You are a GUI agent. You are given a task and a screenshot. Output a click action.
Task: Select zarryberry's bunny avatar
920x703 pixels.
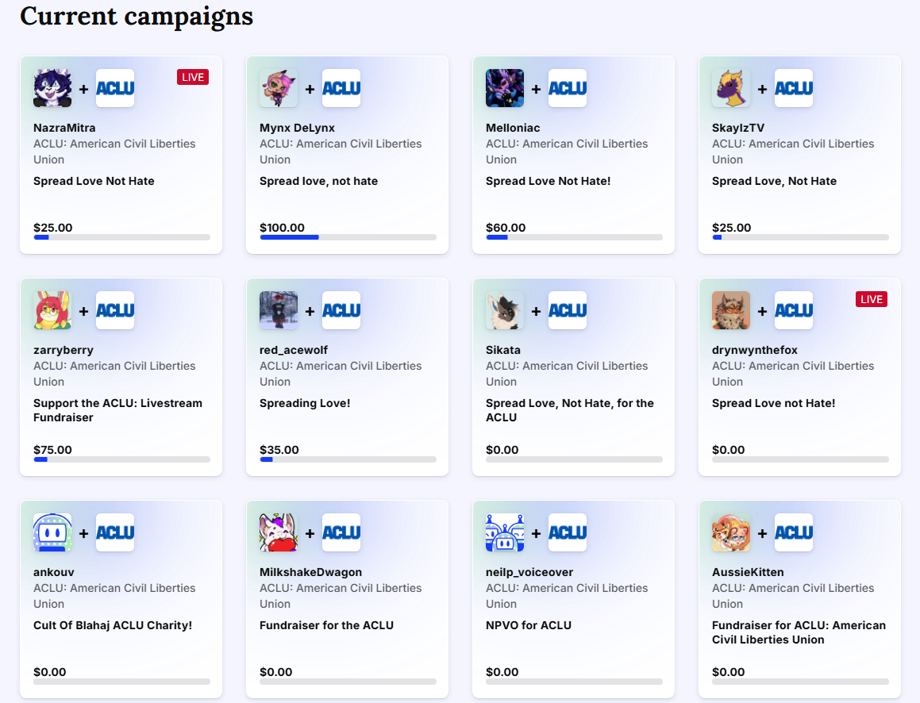point(52,310)
